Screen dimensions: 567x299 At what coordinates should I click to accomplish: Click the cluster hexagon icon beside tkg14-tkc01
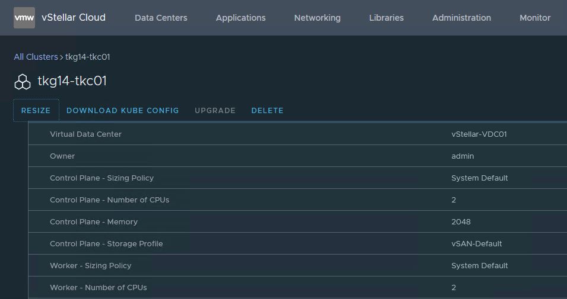coord(23,82)
